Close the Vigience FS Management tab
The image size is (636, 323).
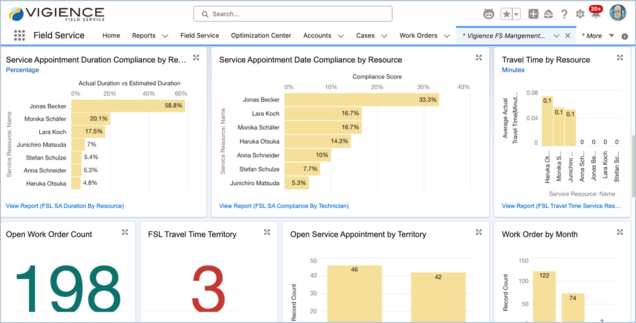click(x=568, y=36)
